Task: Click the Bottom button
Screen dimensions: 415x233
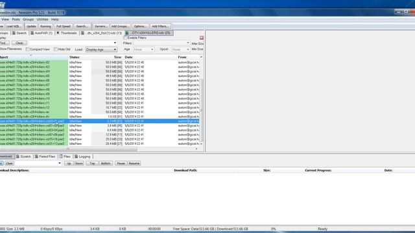Action: tap(106, 163)
